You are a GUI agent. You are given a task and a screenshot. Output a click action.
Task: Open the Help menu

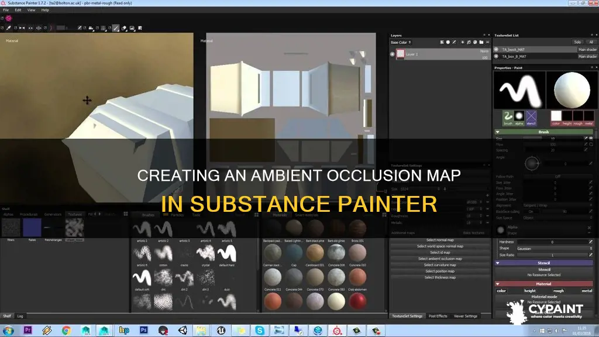45,10
